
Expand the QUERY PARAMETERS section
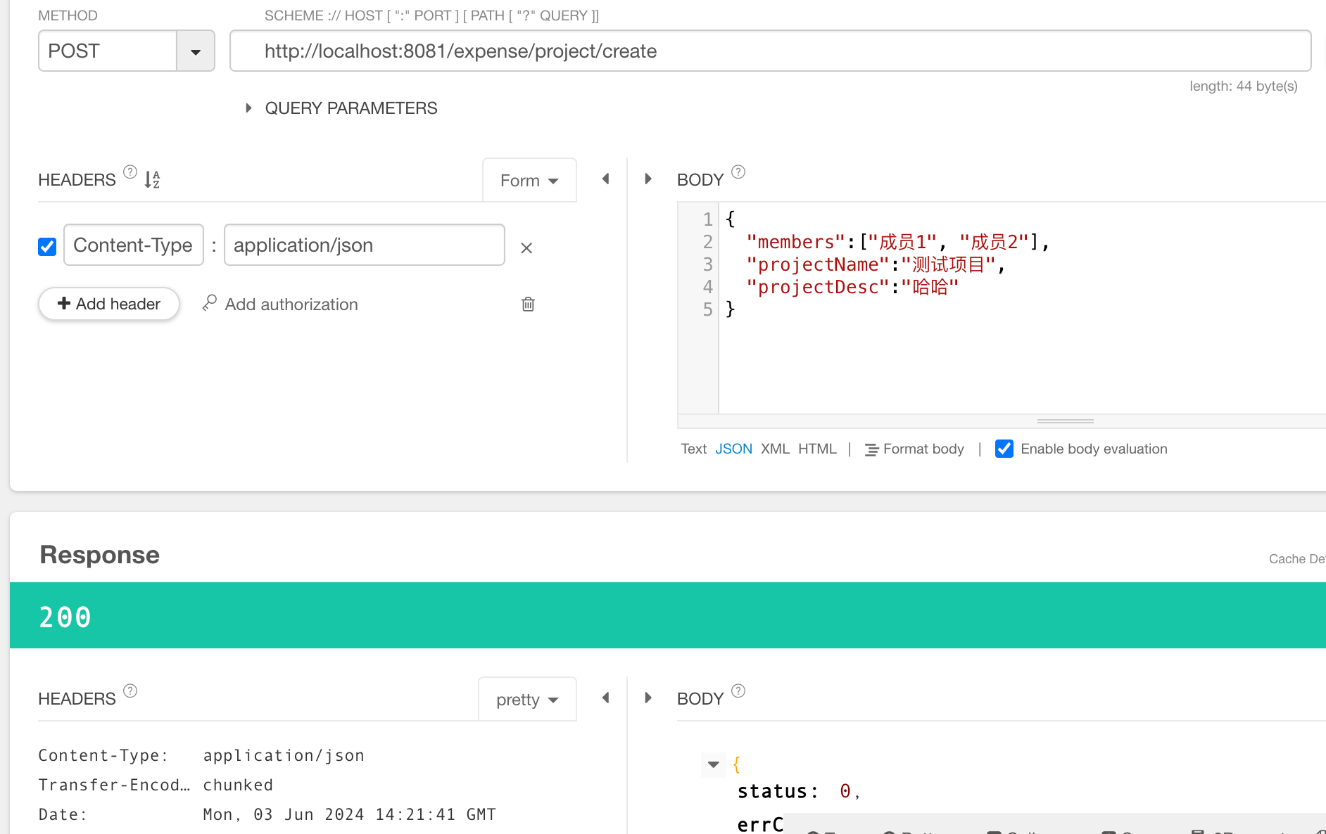248,108
